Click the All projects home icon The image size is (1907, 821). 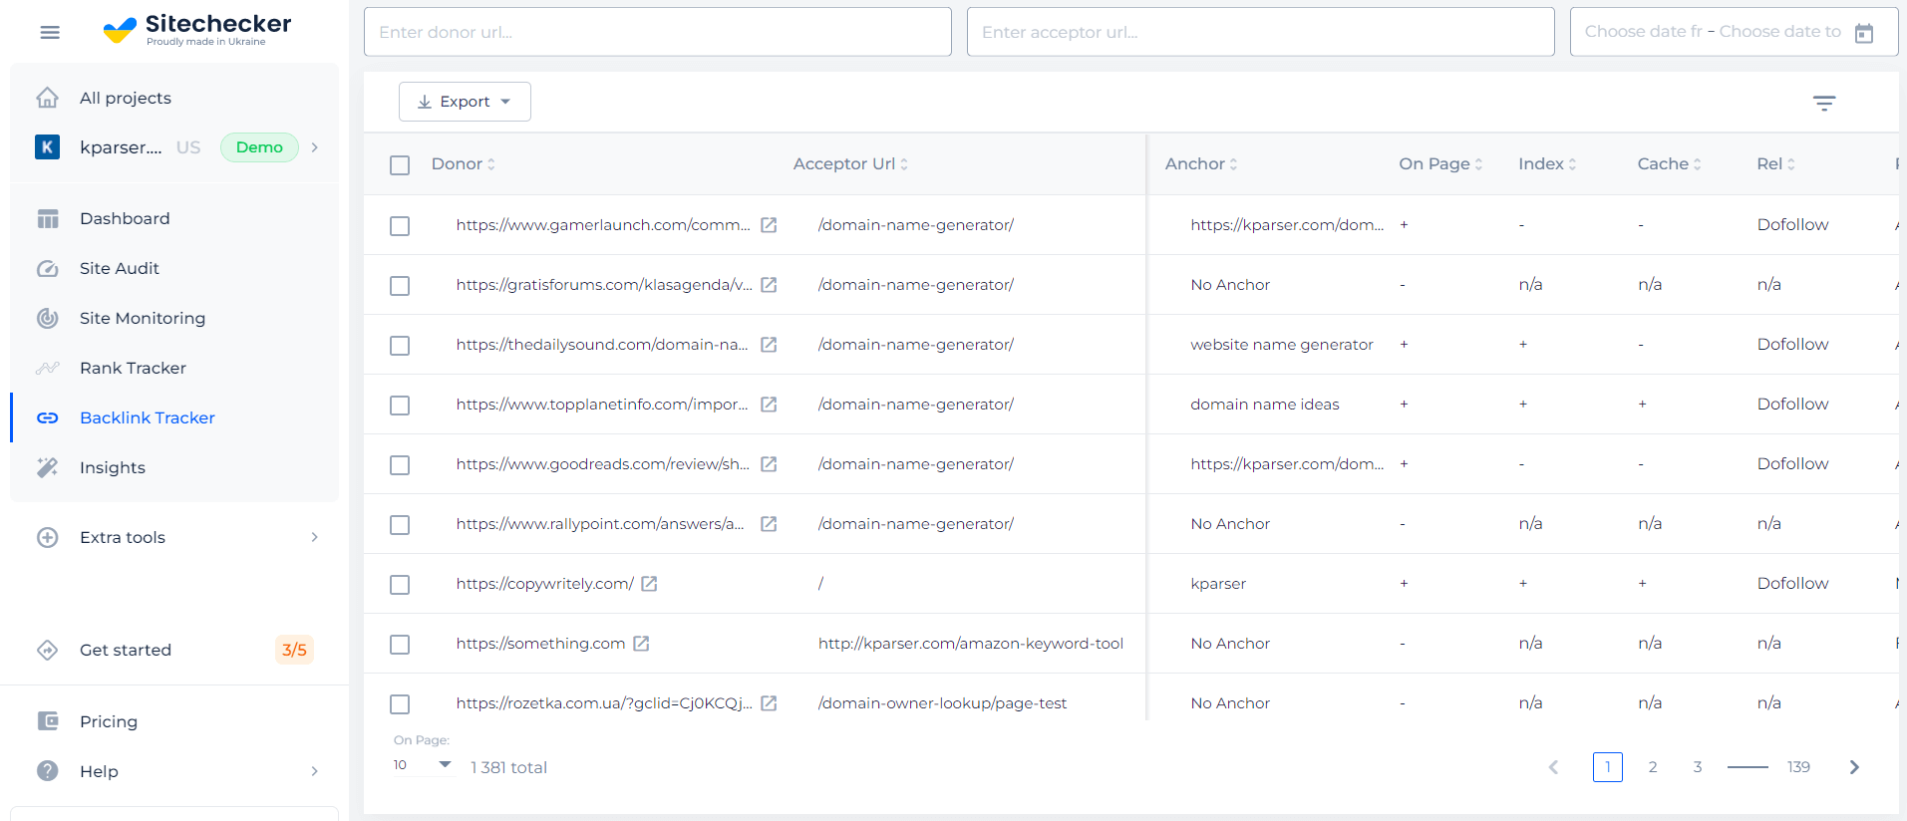pos(47,98)
